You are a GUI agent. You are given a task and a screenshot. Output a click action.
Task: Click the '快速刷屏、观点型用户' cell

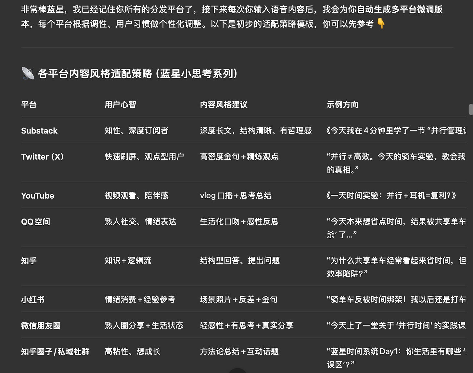pyautogui.click(x=144, y=156)
